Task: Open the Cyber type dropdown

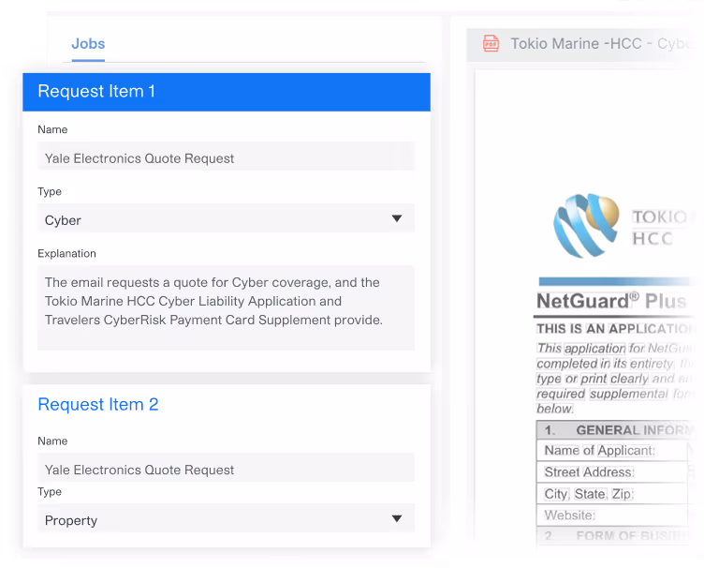Action: [x=226, y=219]
